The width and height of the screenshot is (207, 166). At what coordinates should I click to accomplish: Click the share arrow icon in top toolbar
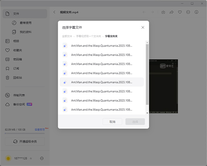click(x=171, y=12)
